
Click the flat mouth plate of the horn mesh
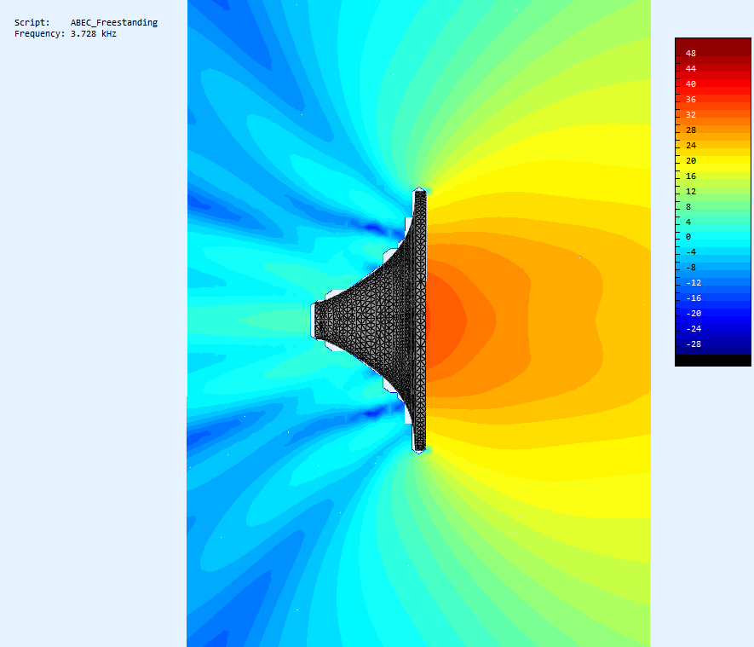[x=420, y=321]
